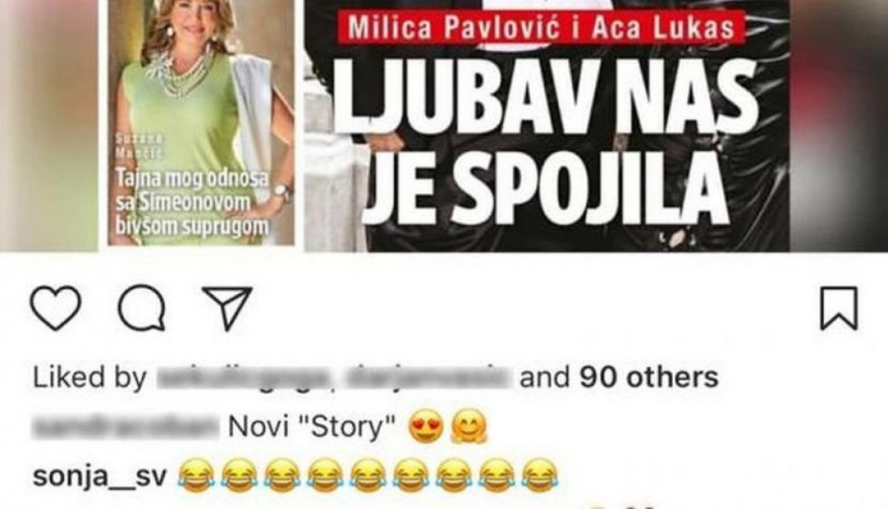Open the '90 others' likes list
888x509 pixels.
pyautogui.click(x=649, y=377)
